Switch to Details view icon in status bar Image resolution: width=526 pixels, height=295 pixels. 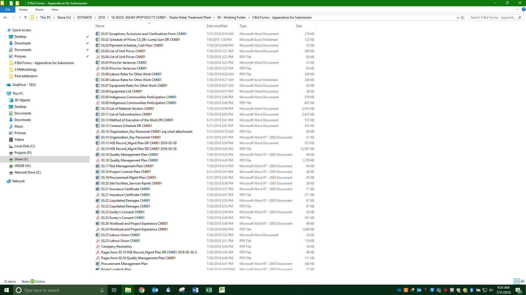[517, 281]
